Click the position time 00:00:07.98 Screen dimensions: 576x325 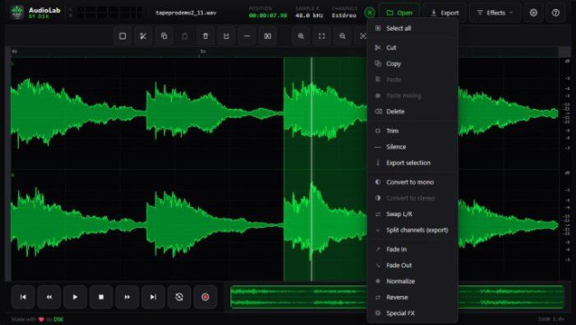click(x=268, y=15)
